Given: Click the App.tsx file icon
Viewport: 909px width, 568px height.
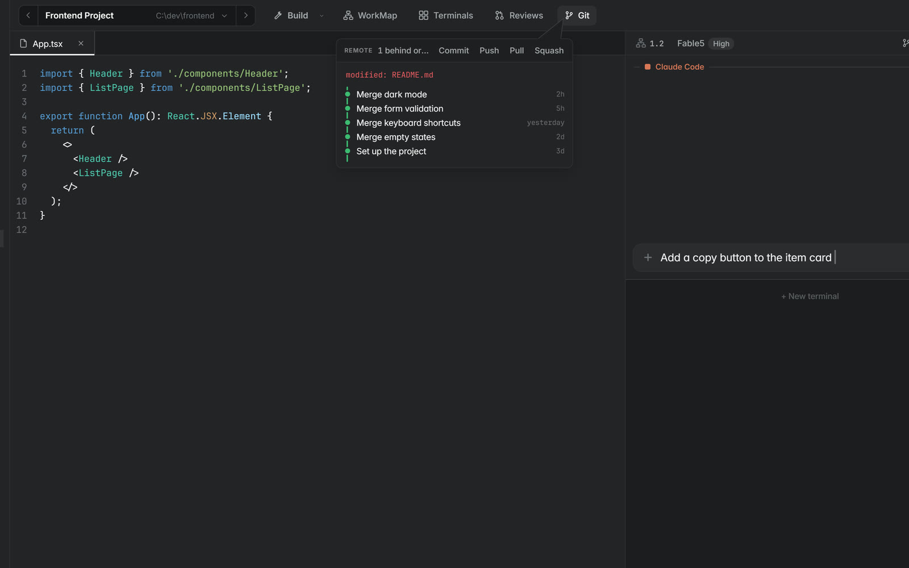Looking at the screenshot, I should tap(23, 44).
